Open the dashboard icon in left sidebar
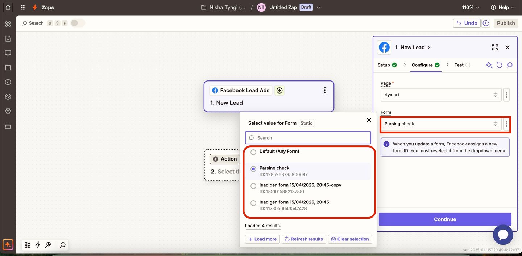This screenshot has width=522, height=256. pos(8,24)
